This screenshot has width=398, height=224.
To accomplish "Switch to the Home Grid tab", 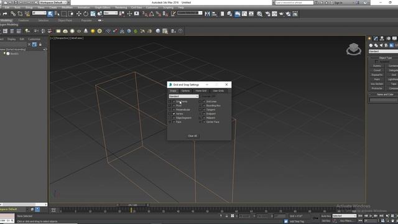I will (x=201, y=91).
